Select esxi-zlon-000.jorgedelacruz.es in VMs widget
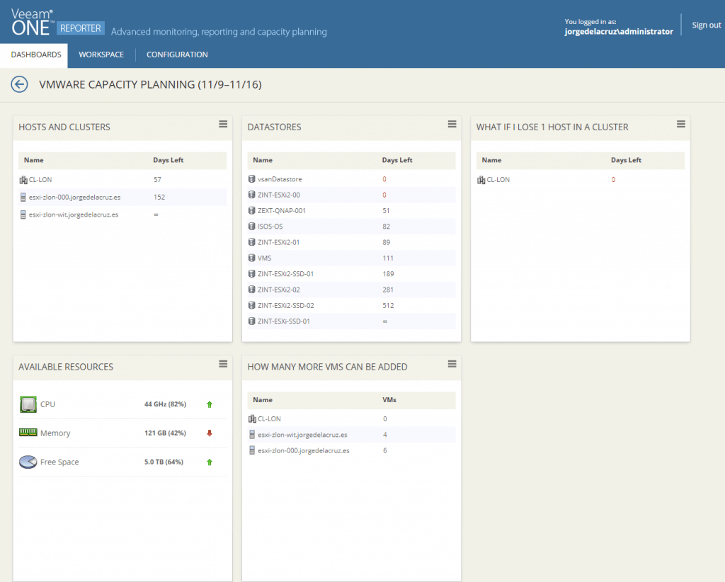This screenshot has width=725, height=582. 304,450
